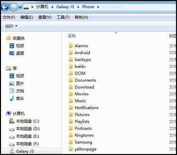Image resolution: width=177 pixels, height=155 pixels.
Task: Open the 文件(F) menu
Action: point(9,17)
